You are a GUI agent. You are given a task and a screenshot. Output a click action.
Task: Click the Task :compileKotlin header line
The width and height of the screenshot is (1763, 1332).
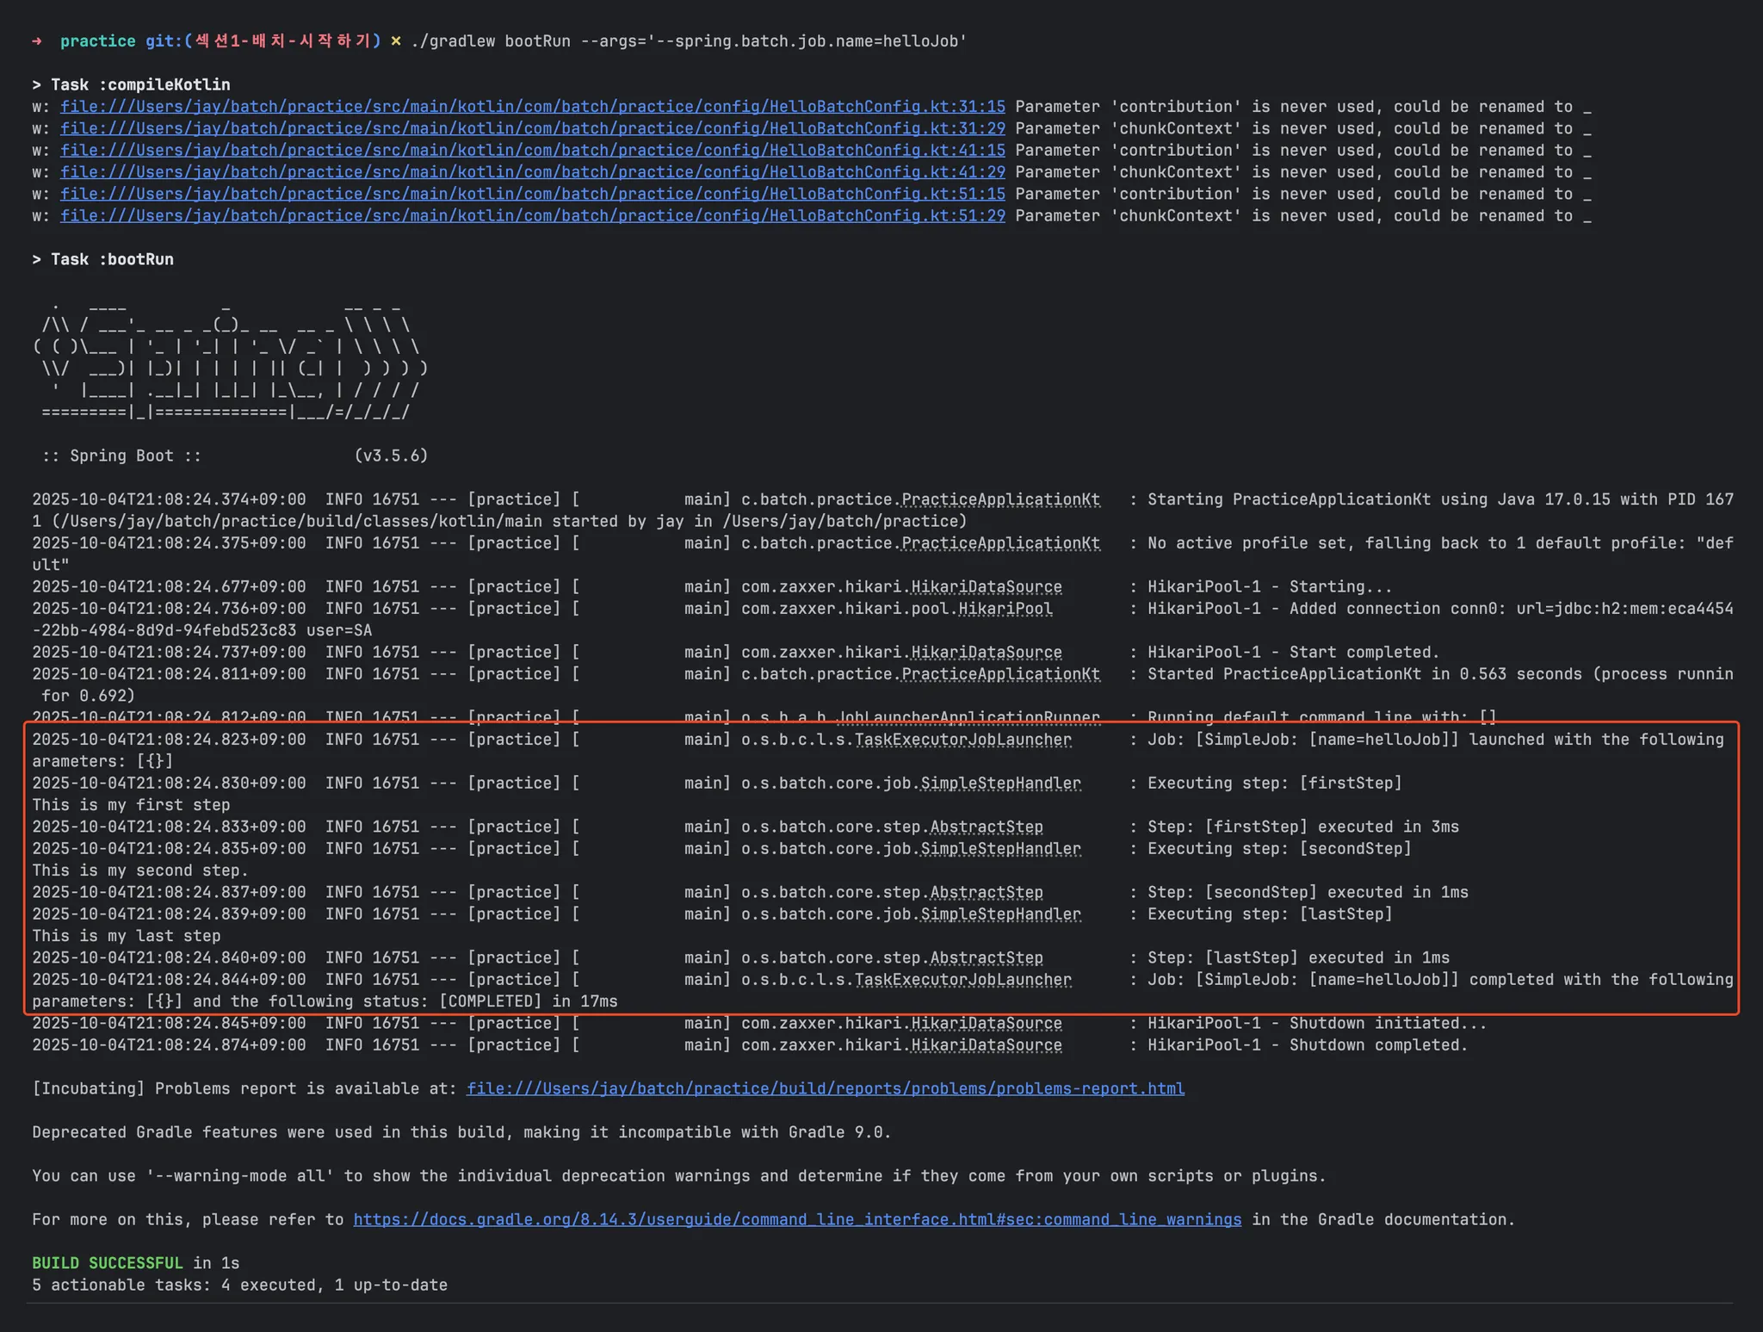coord(131,84)
